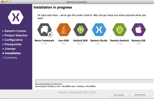
Task: Click the Continue button
Action: click(x=140, y=95)
